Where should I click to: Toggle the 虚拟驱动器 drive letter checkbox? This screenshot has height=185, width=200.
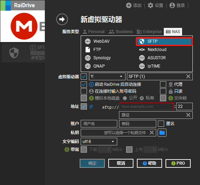84,76
